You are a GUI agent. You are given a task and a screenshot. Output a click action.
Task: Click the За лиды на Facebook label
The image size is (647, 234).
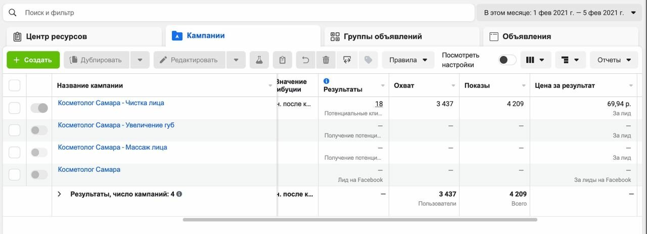pyautogui.click(x=603, y=180)
